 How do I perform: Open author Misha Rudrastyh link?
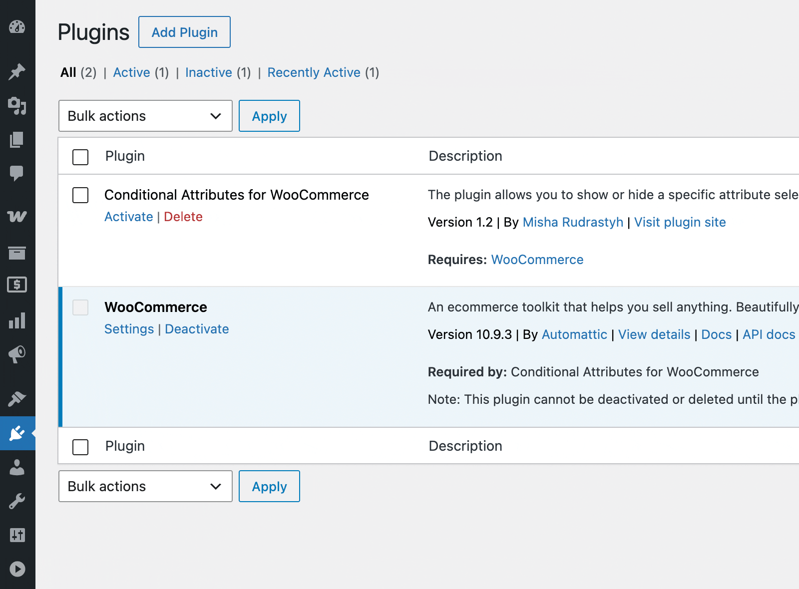[573, 222]
